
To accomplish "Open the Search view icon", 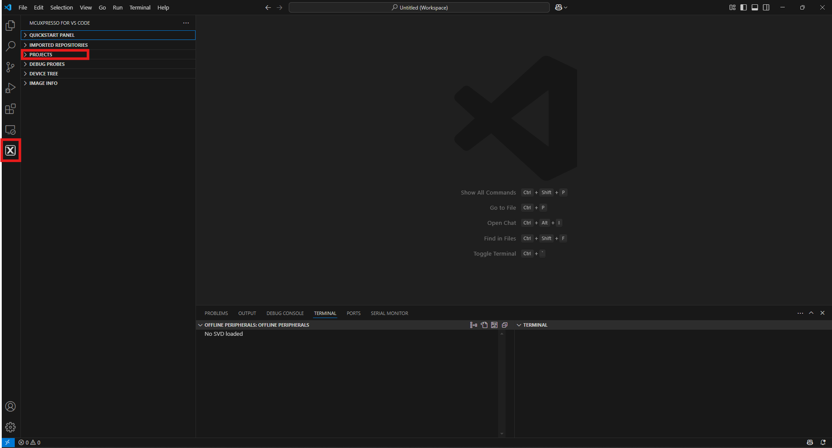I will tap(10, 46).
